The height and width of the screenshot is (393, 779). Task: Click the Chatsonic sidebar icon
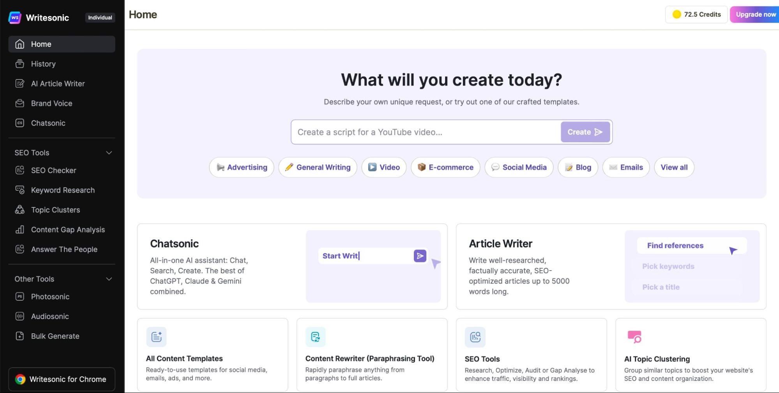20,123
